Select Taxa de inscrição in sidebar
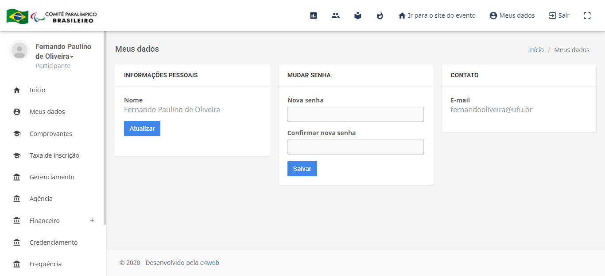 tap(54, 155)
